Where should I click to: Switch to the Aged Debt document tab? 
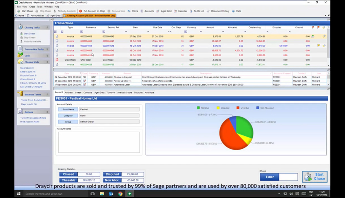(x=54, y=16)
